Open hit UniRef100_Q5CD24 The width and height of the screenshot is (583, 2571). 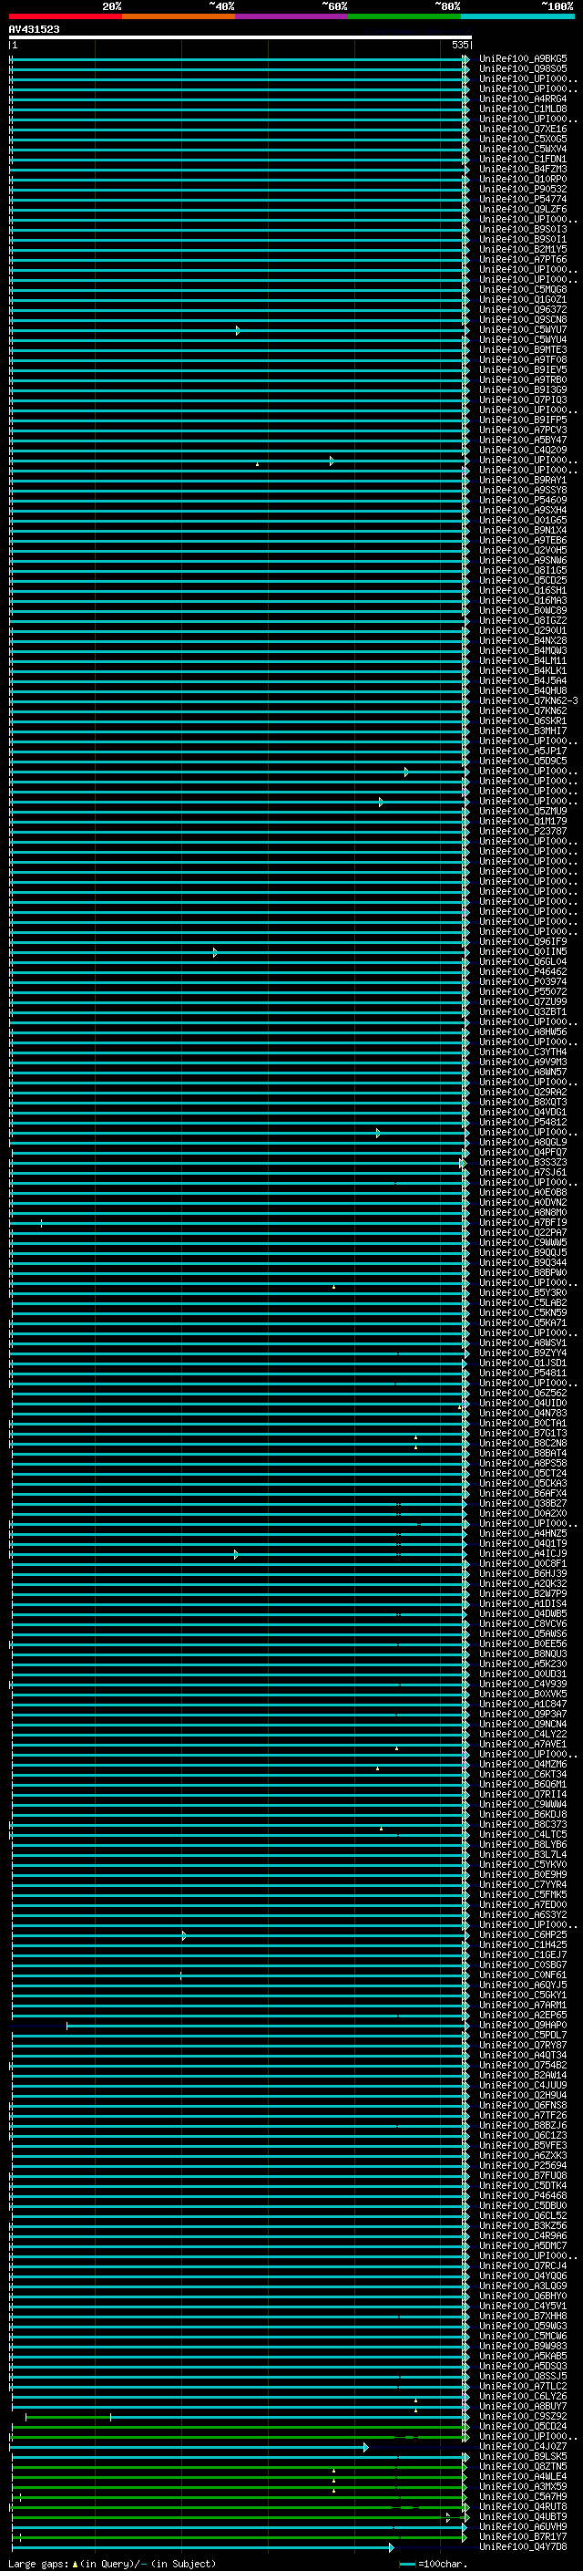point(523,2426)
